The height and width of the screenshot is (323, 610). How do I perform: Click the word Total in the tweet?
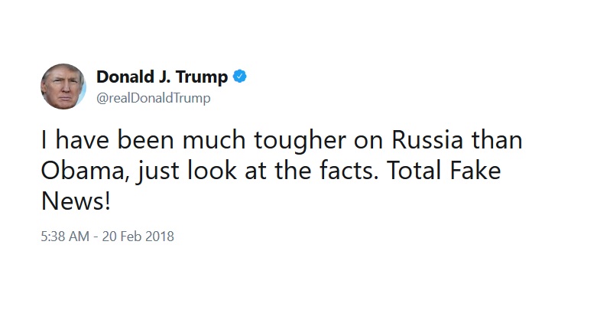click(414, 171)
